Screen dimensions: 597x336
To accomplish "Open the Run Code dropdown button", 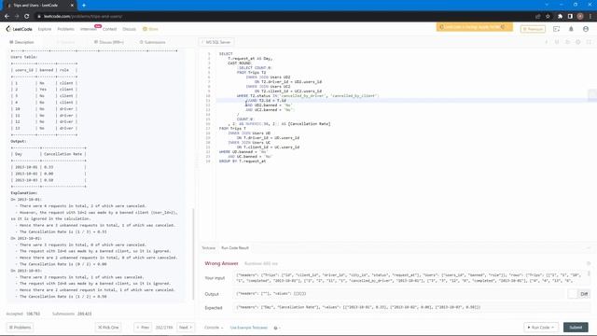I will pos(540,328).
